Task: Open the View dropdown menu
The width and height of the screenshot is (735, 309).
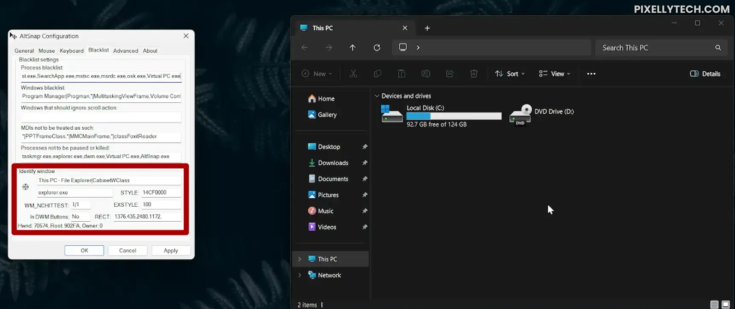Action: tap(555, 74)
